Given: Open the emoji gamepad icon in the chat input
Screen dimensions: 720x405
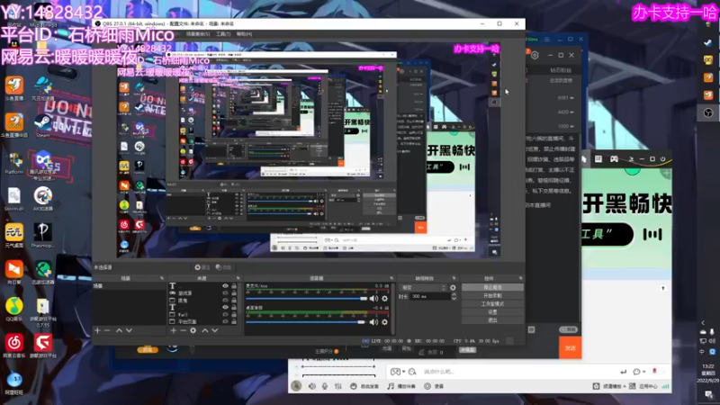Looking at the screenshot, I should [395, 372].
